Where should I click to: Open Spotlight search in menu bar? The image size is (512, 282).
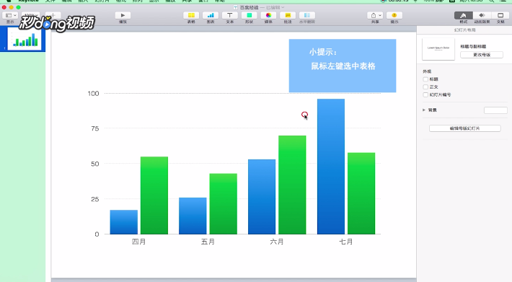click(491, 1)
